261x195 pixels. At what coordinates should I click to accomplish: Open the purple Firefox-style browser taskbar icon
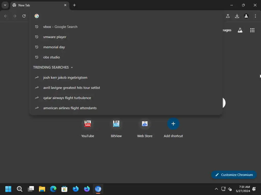(87, 189)
